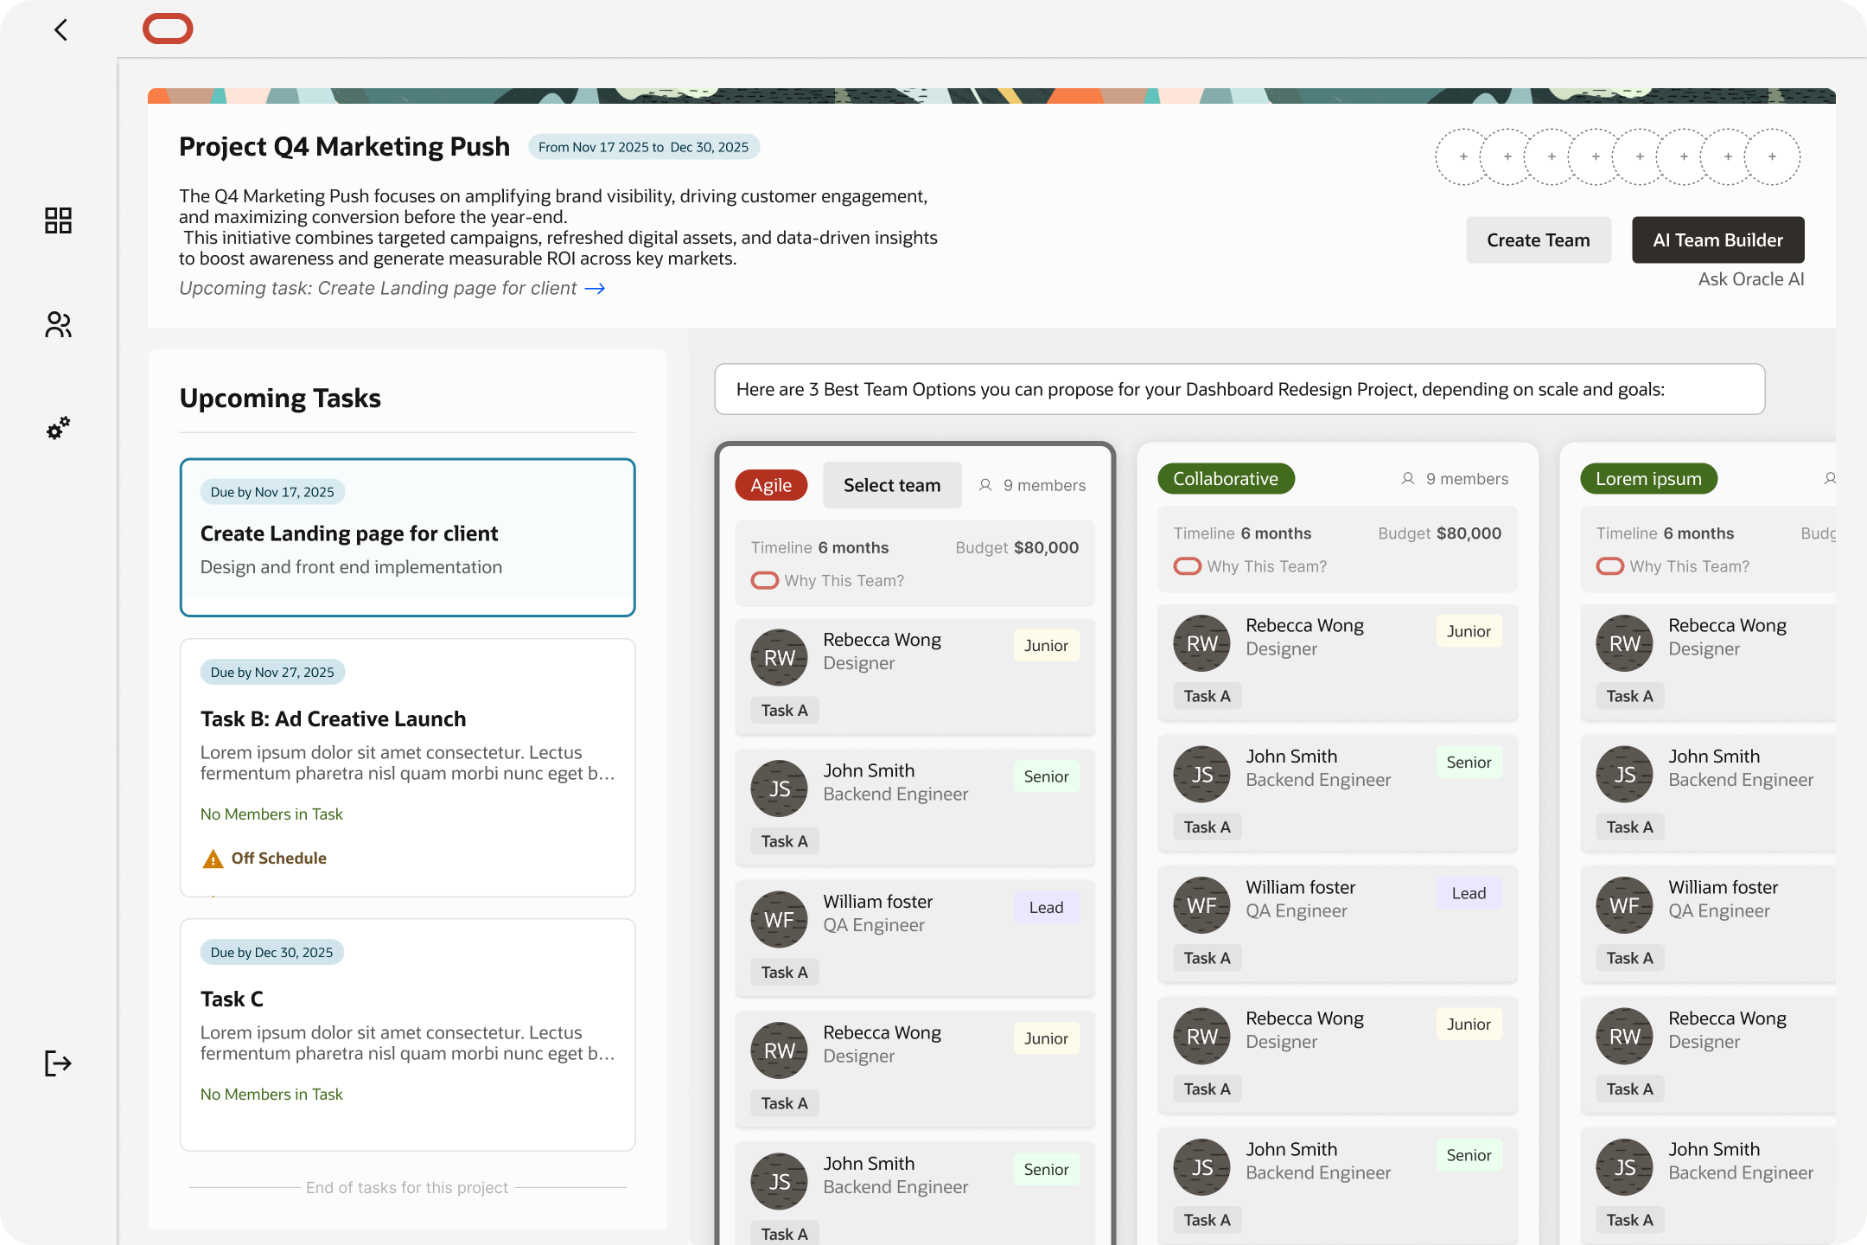Click the Create Team button
Viewport: 1867px width, 1245px height.
tap(1538, 239)
